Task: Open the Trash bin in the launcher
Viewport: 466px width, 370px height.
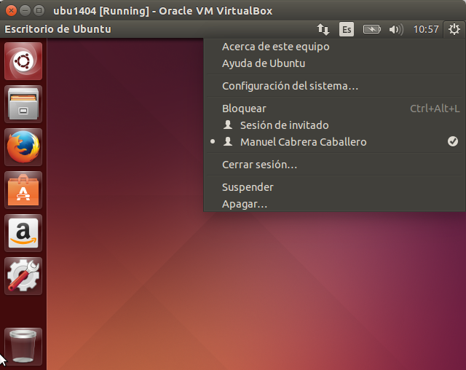Action: (23, 347)
